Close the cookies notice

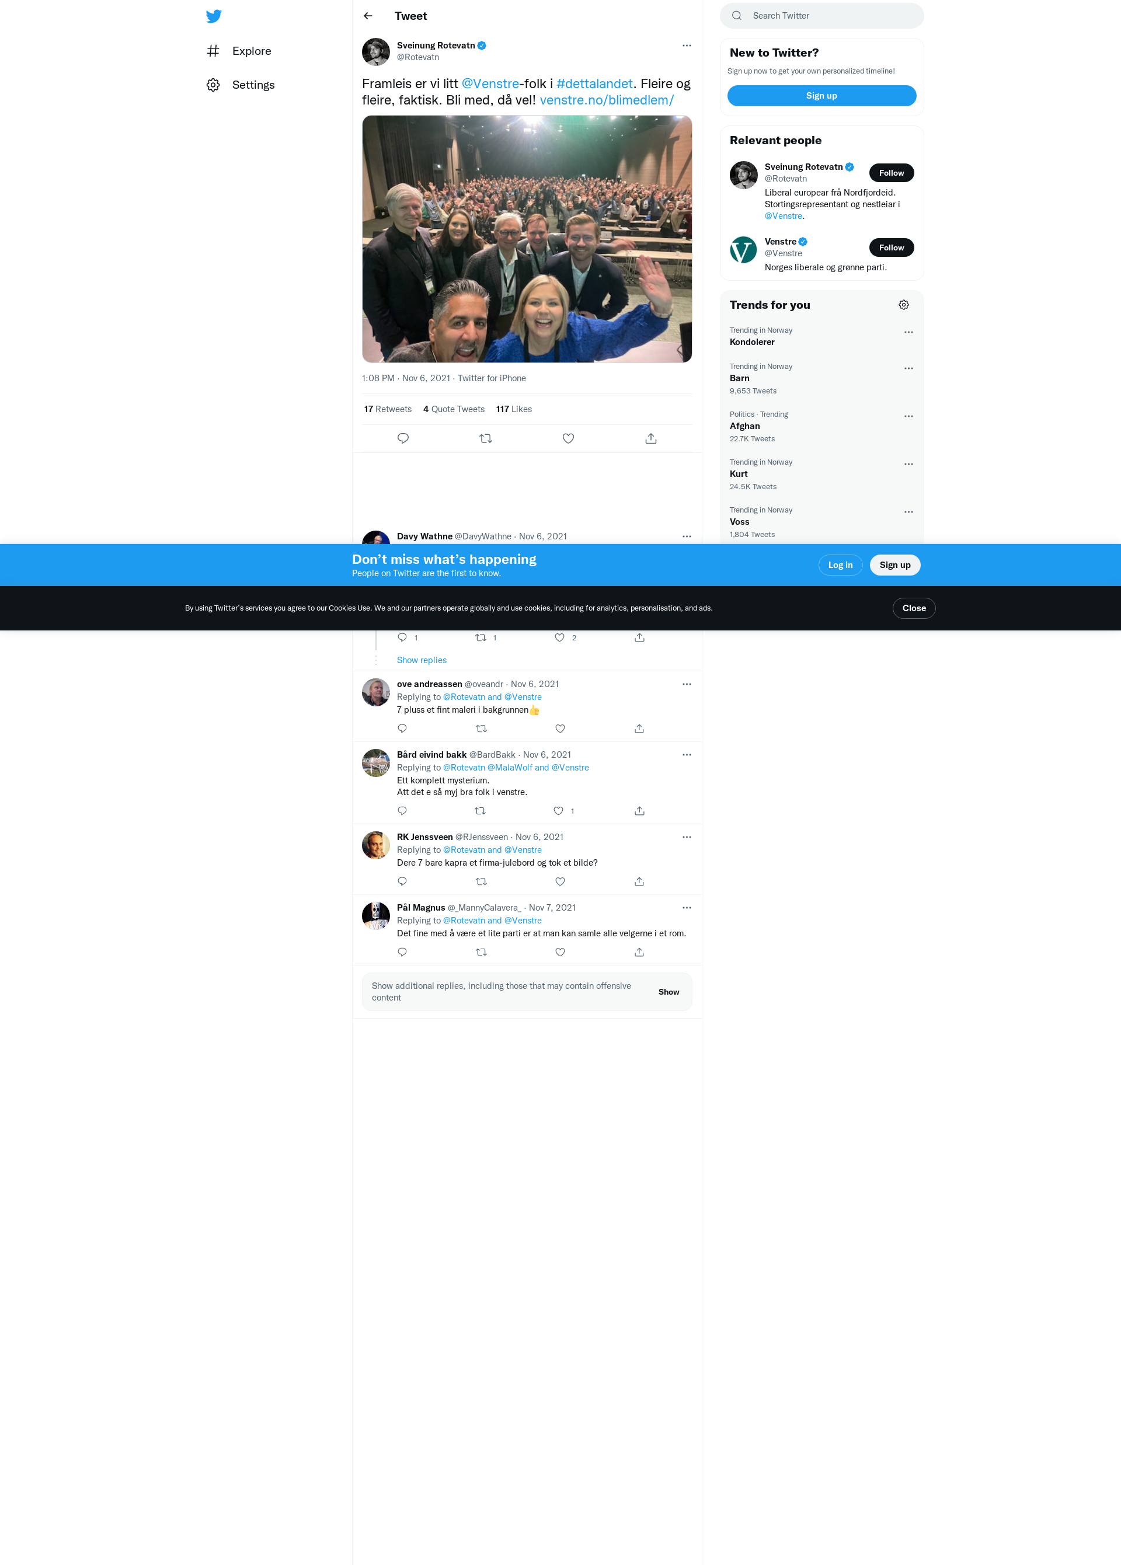914,608
